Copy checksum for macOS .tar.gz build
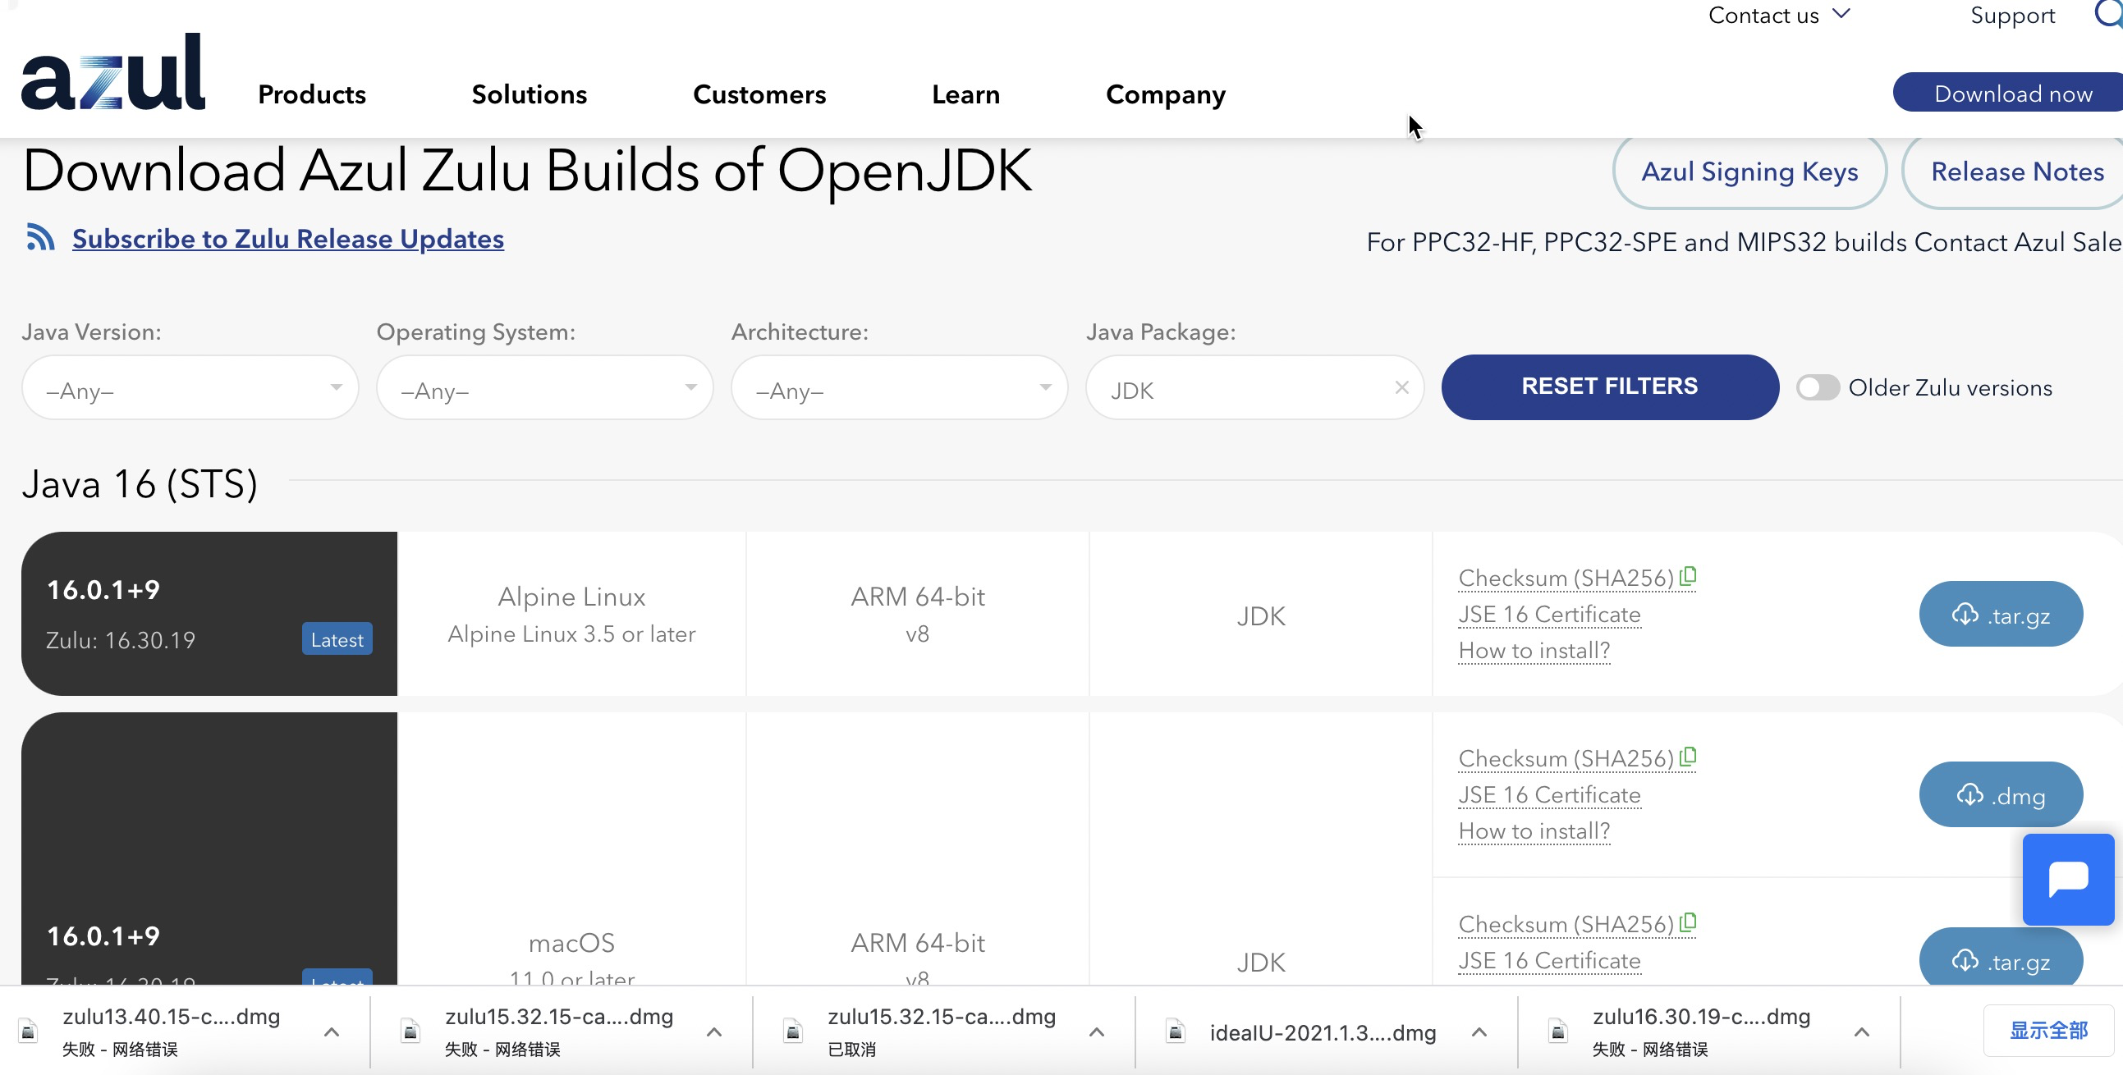This screenshot has height=1075, width=2123. coord(1688,922)
